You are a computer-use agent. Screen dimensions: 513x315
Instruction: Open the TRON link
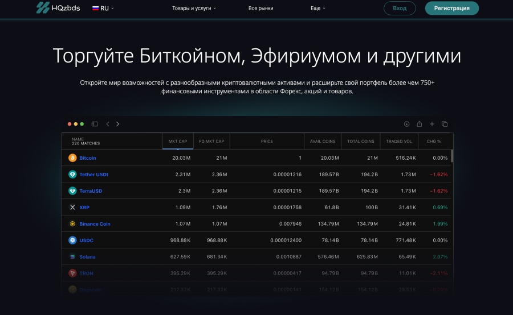(87, 273)
